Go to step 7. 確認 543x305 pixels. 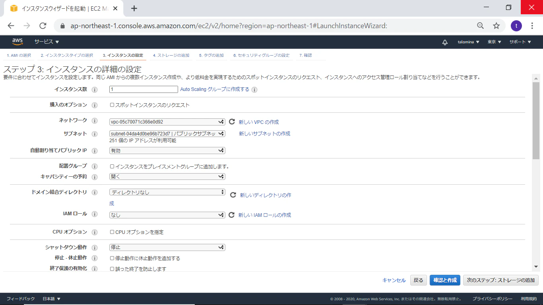click(x=305, y=55)
